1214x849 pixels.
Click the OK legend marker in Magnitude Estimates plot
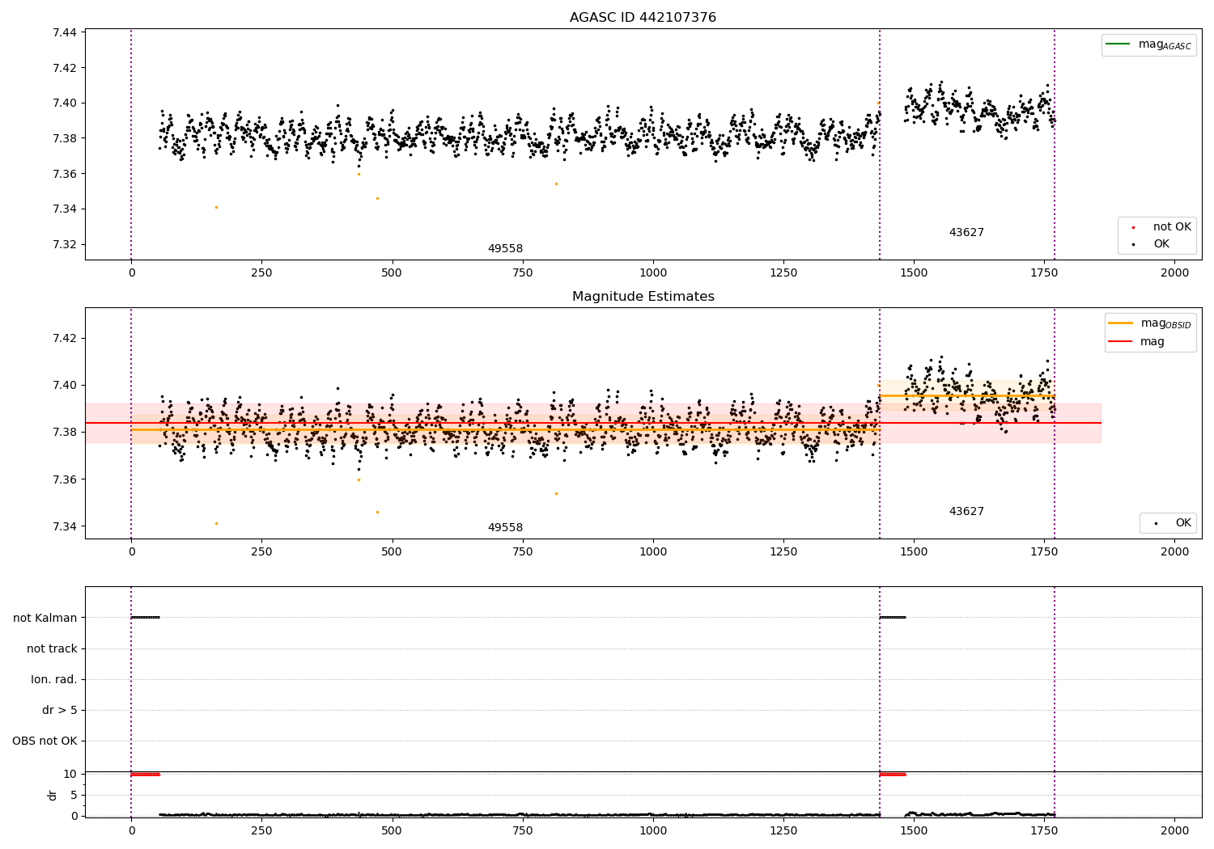point(1155,523)
